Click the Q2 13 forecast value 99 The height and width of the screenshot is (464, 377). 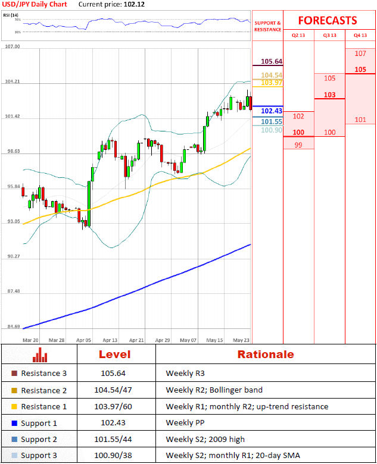point(298,145)
